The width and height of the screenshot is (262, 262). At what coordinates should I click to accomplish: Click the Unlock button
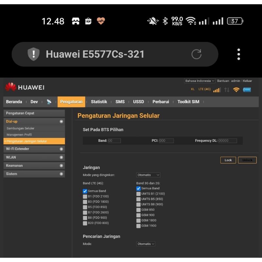click(247, 160)
